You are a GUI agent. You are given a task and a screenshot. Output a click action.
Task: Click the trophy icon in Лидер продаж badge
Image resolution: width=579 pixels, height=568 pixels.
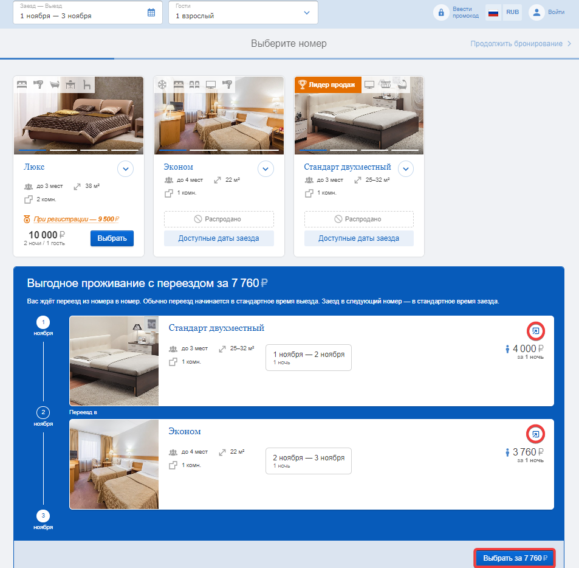tap(303, 85)
